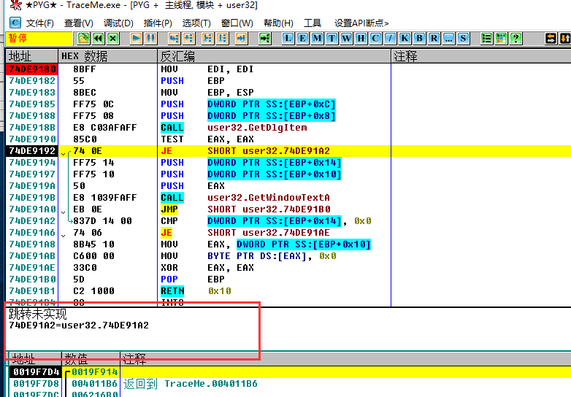This screenshot has width=571, height=397.
Task: Open the 插件(P) menu
Action: [x=158, y=23]
